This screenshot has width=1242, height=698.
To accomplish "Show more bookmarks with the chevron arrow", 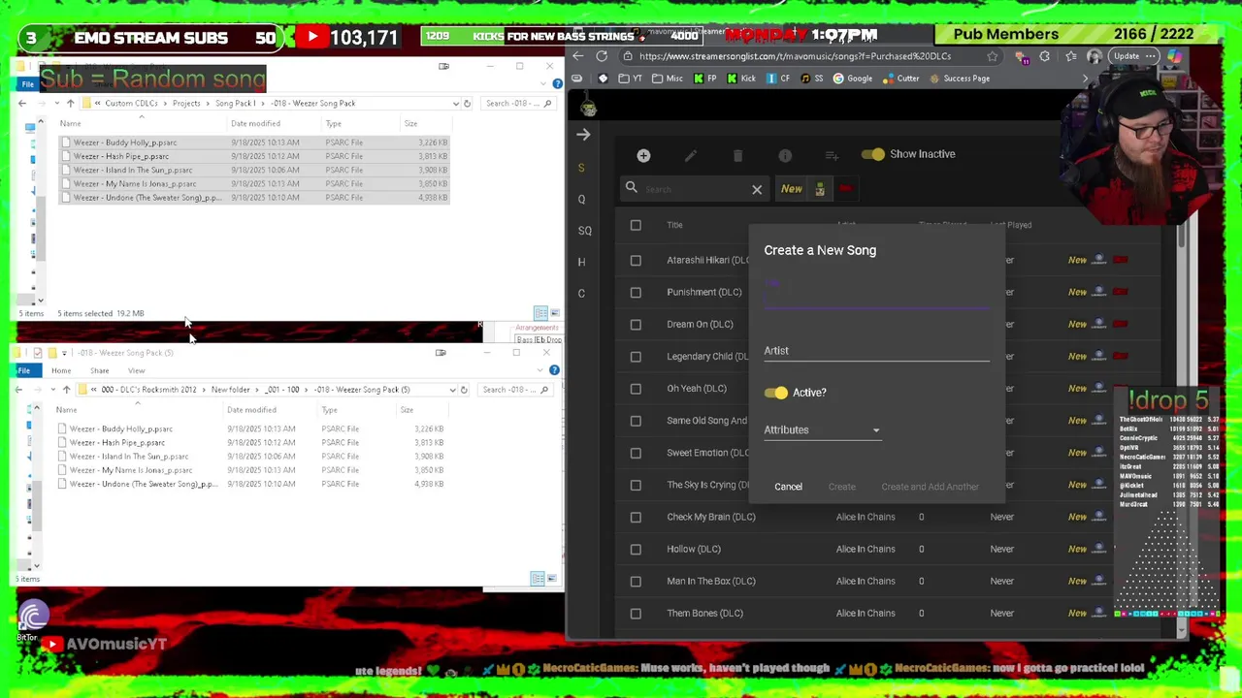I will click(1085, 79).
